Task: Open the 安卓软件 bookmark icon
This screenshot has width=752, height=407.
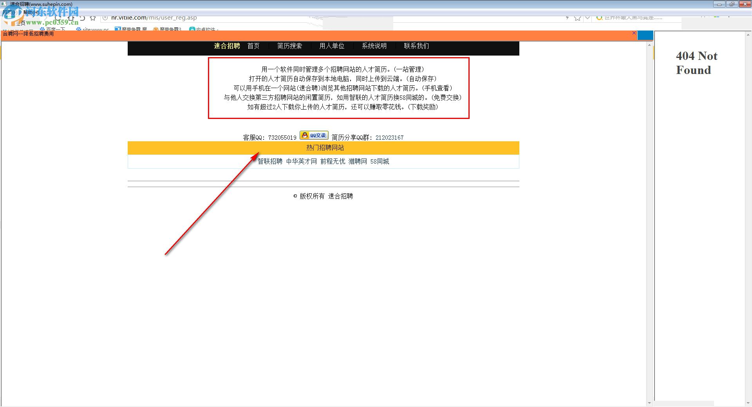Action: [x=192, y=29]
